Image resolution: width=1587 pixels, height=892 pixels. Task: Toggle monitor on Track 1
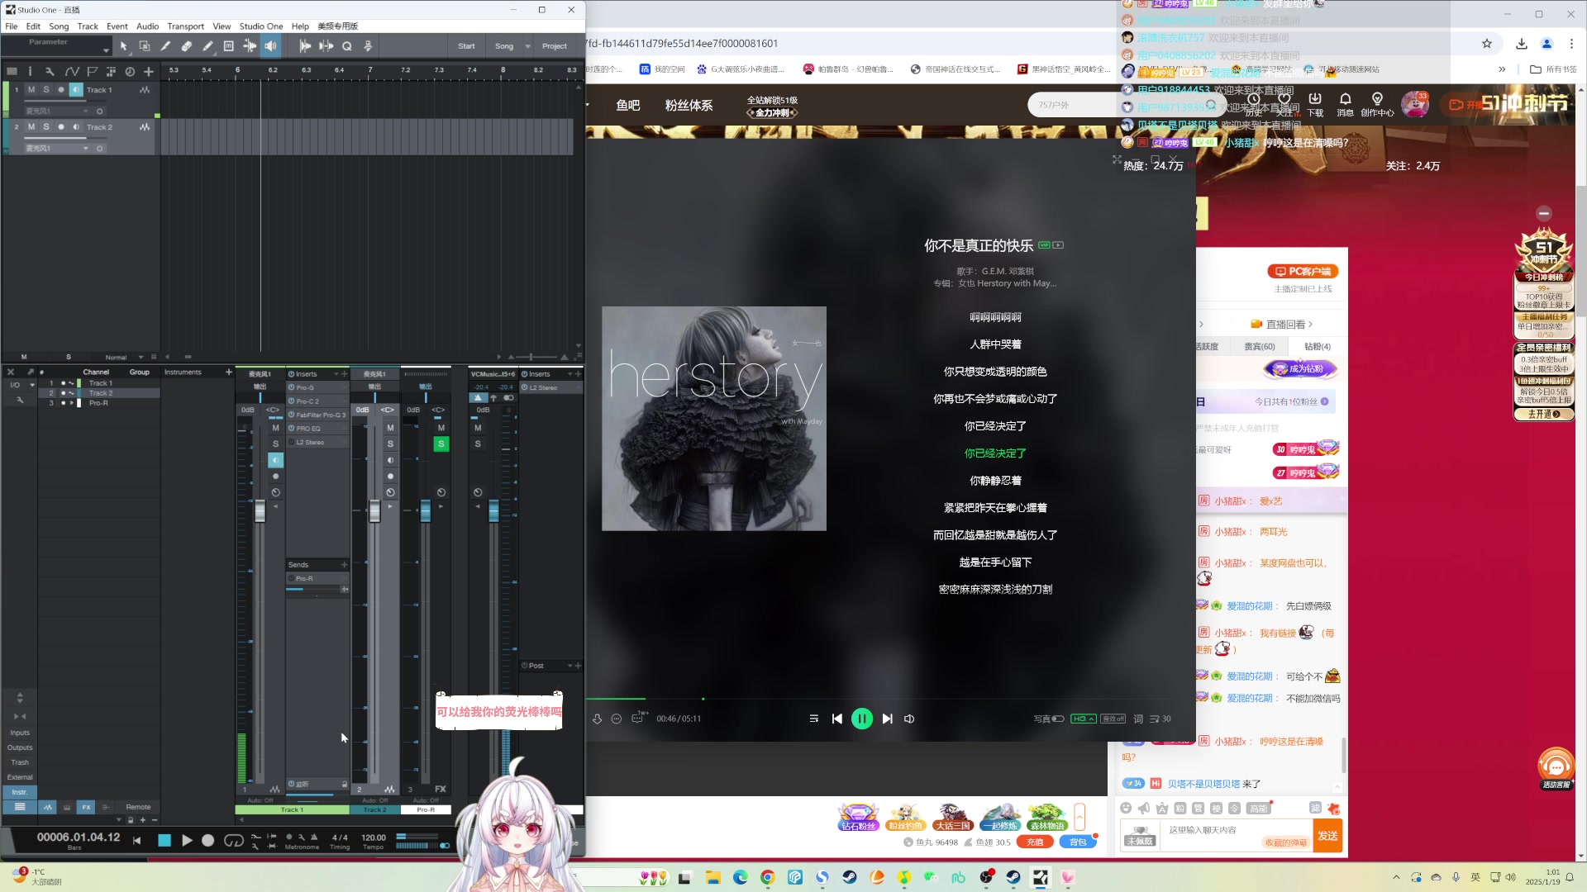pos(76,90)
